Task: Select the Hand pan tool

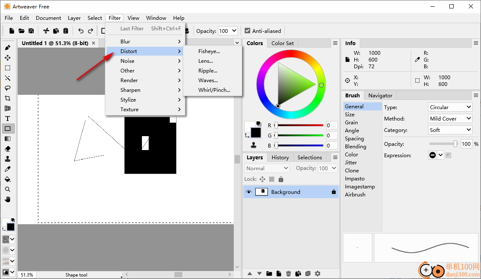Action: pyautogui.click(x=8, y=199)
